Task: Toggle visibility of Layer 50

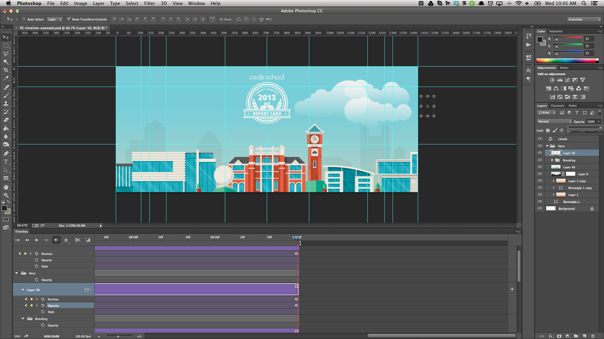Action: [x=540, y=153]
